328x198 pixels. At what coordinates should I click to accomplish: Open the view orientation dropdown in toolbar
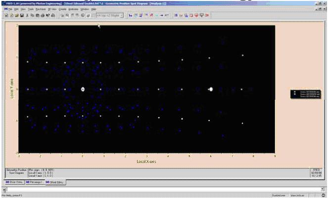[121, 15]
